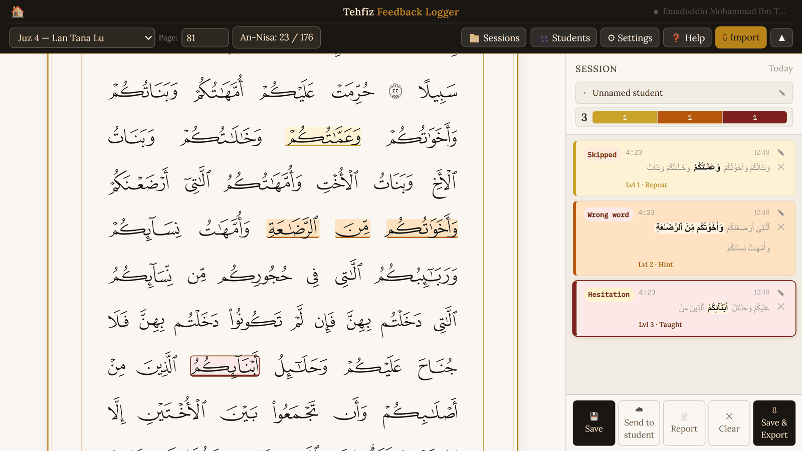802x451 pixels.
Task: Click the Hesitation tag label
Action: tap(609, 294)
